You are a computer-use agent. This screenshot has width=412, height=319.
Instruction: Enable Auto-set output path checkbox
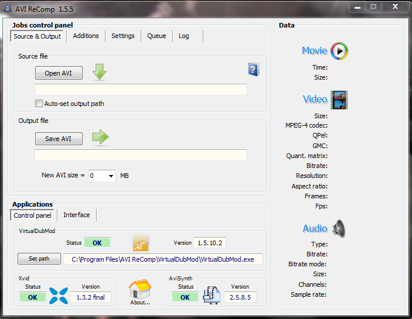pos(39,104)
